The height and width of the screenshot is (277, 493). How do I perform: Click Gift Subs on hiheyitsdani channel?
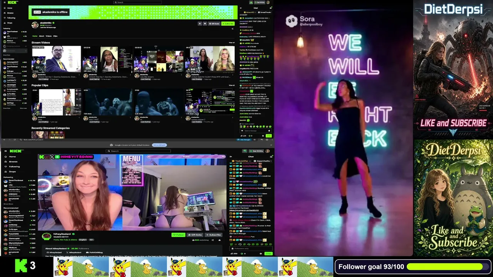[x=195, y=235]
